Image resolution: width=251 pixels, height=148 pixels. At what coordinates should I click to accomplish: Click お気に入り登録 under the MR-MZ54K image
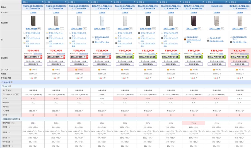tap(54, 29)
